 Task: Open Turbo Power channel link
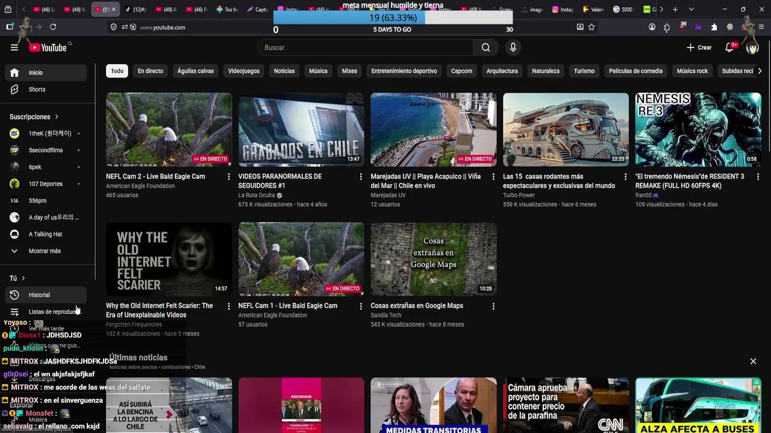tap(519, 195)
